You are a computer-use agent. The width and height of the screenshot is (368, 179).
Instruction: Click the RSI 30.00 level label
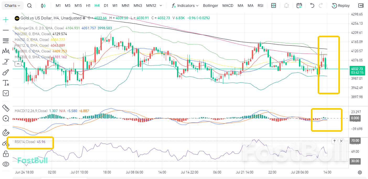pyautogui.click(x=355, y=161)
